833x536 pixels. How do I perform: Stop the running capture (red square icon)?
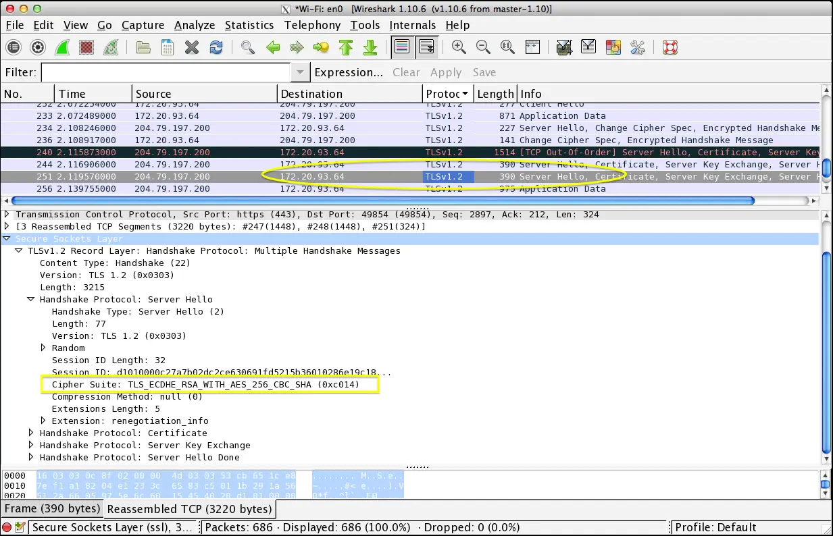click(x=86, y=47)
